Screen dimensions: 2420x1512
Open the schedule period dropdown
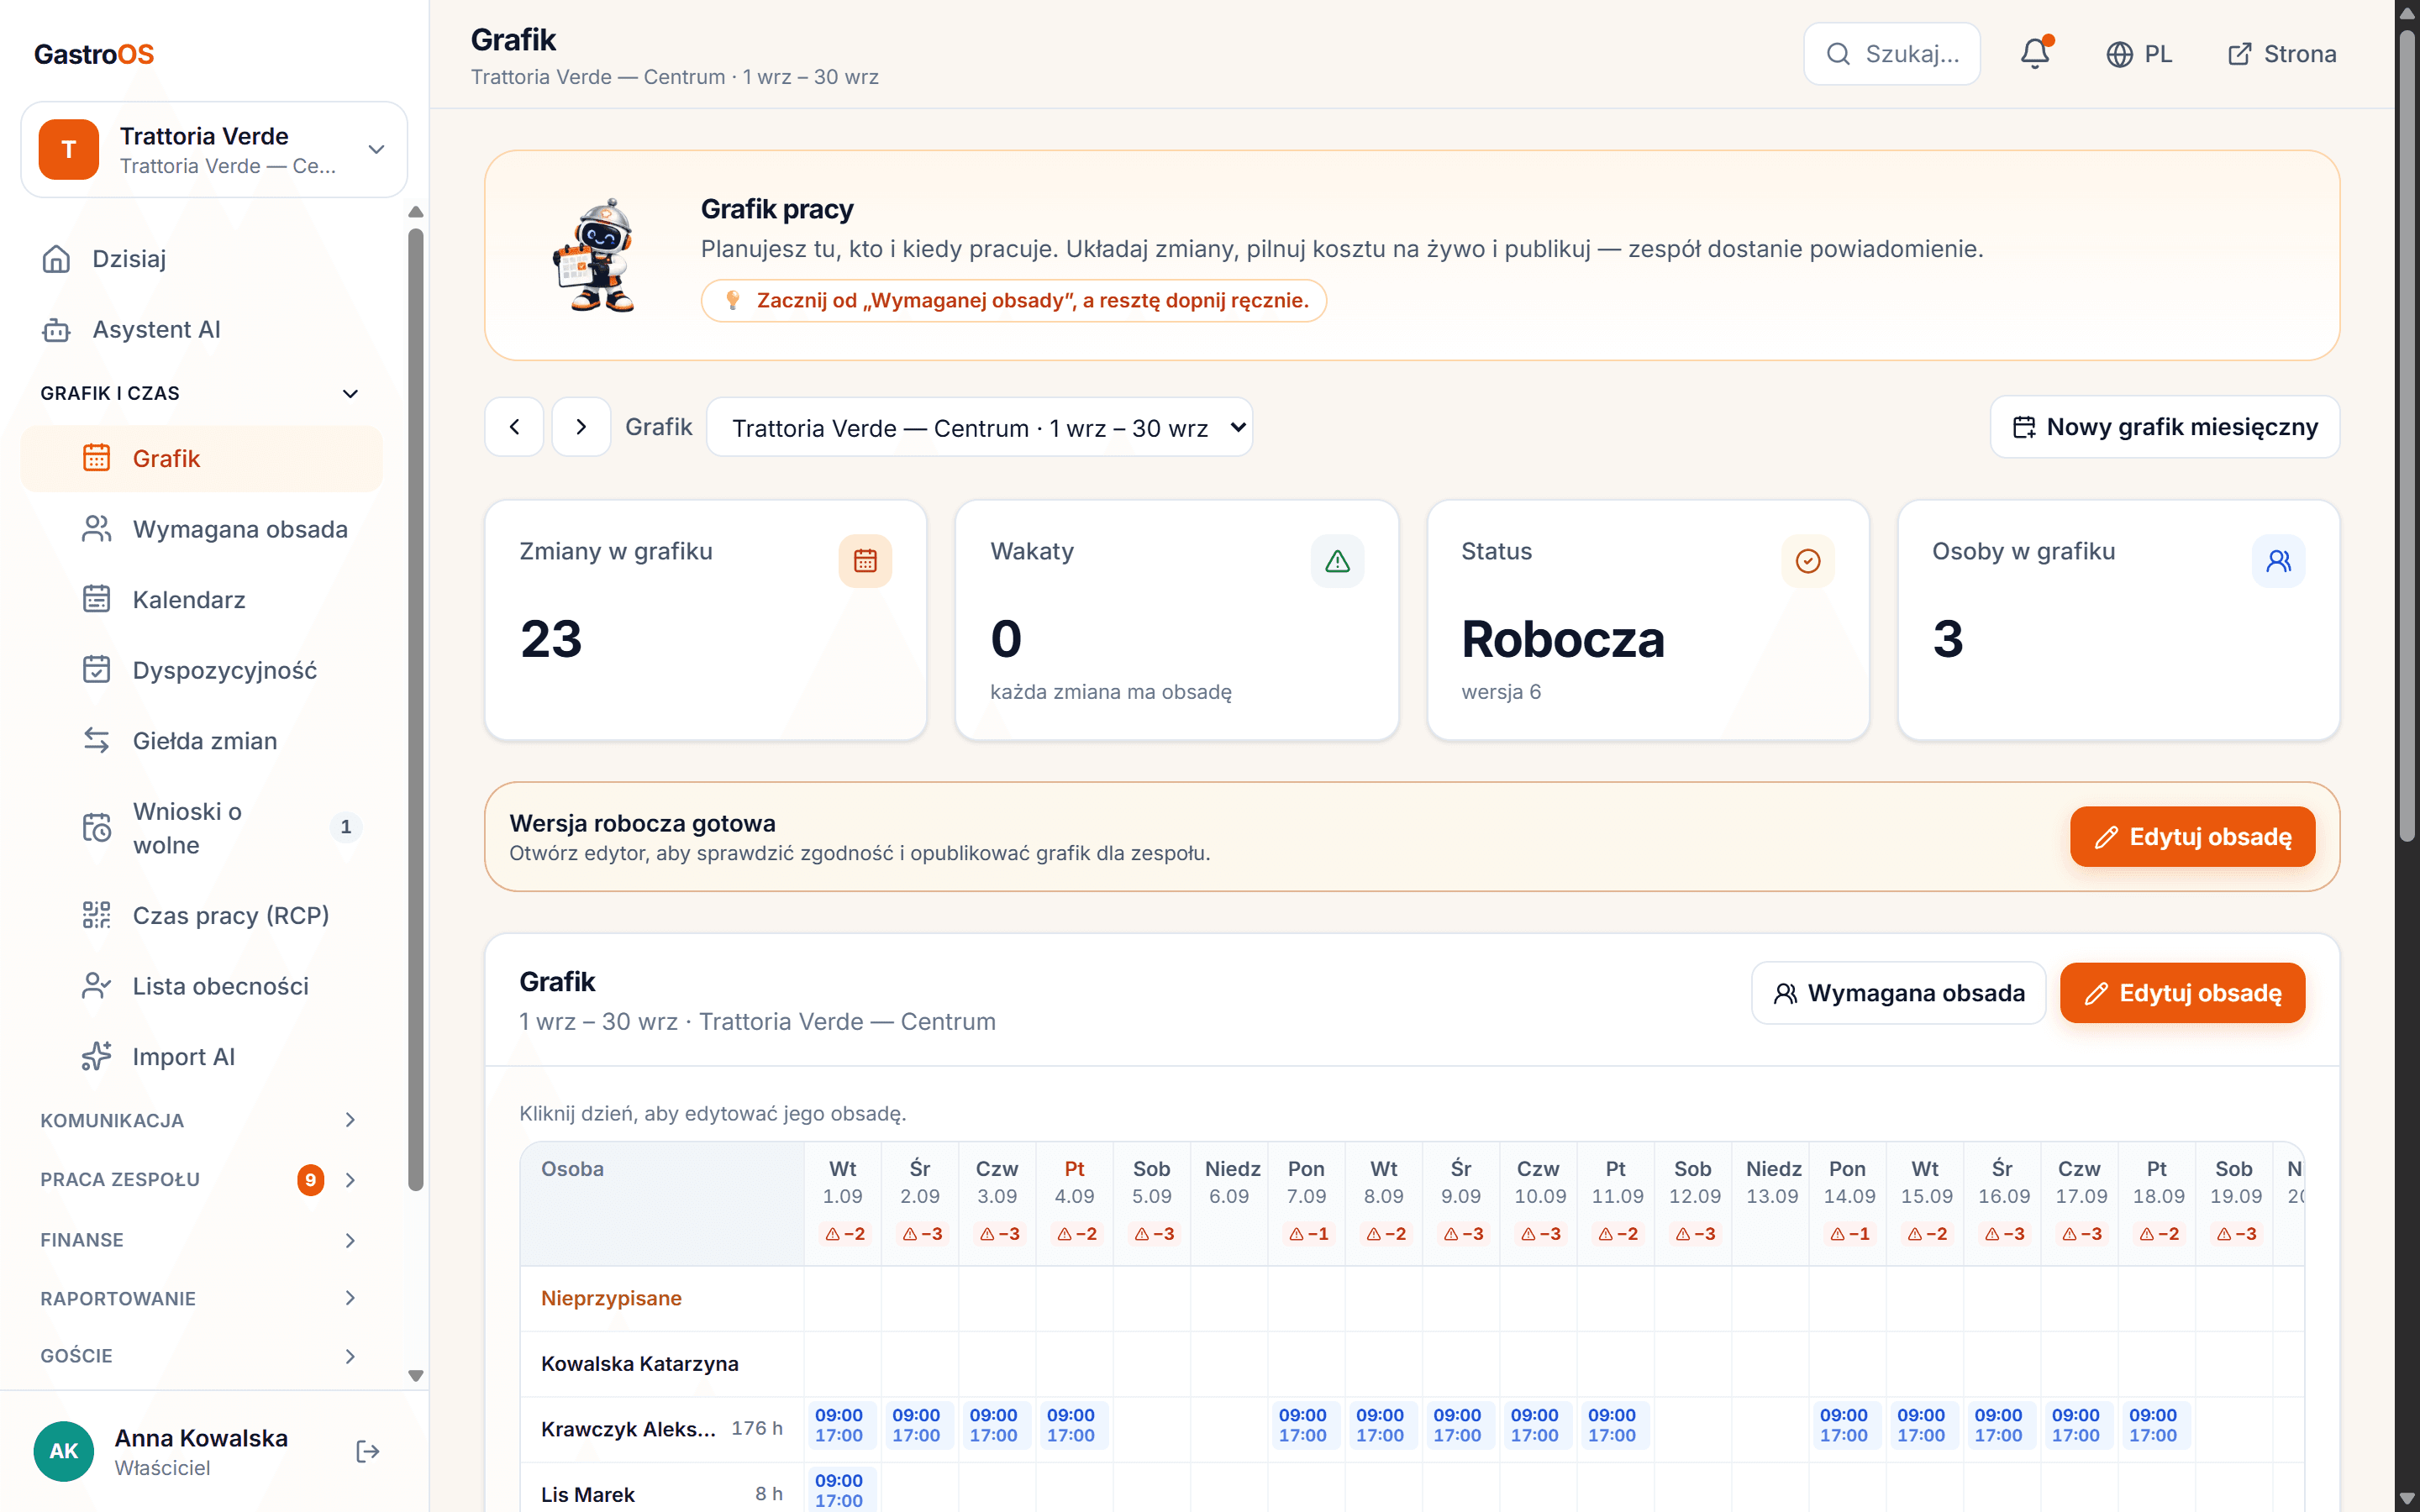click(x=979, y=427)
